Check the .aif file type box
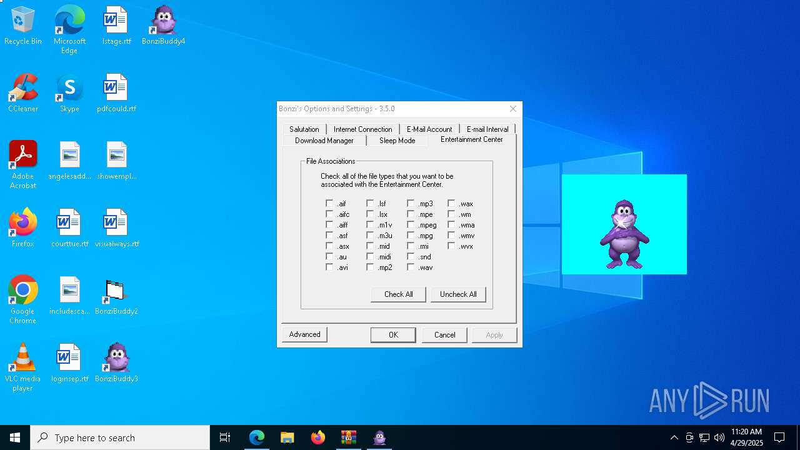 tap(329, 204)
